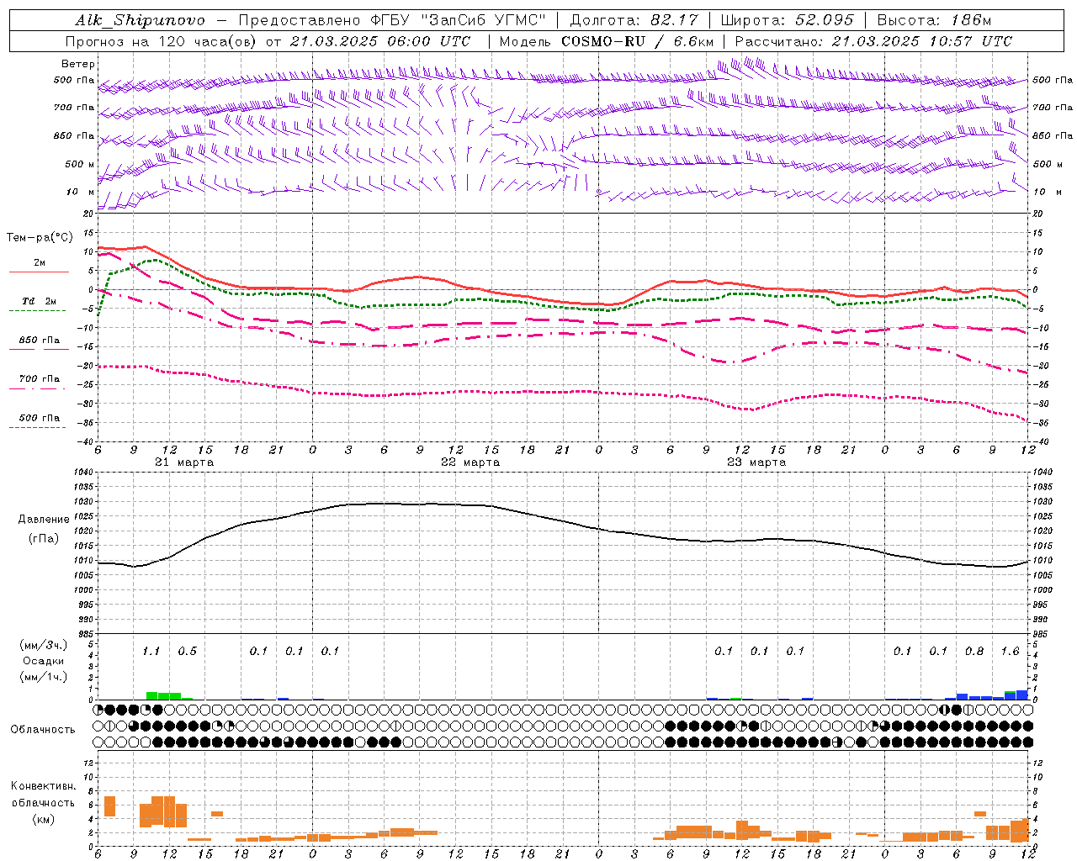The width and height of the screenshot is (1077, 861).
Task: Click the station name Alk_Shipunovo
Action: 140,20
